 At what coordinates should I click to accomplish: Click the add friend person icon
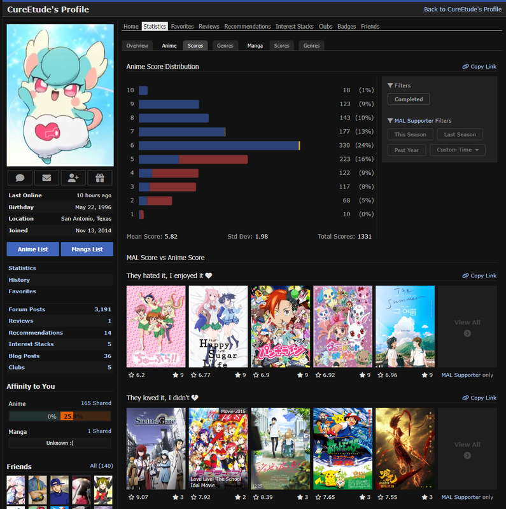73,178
